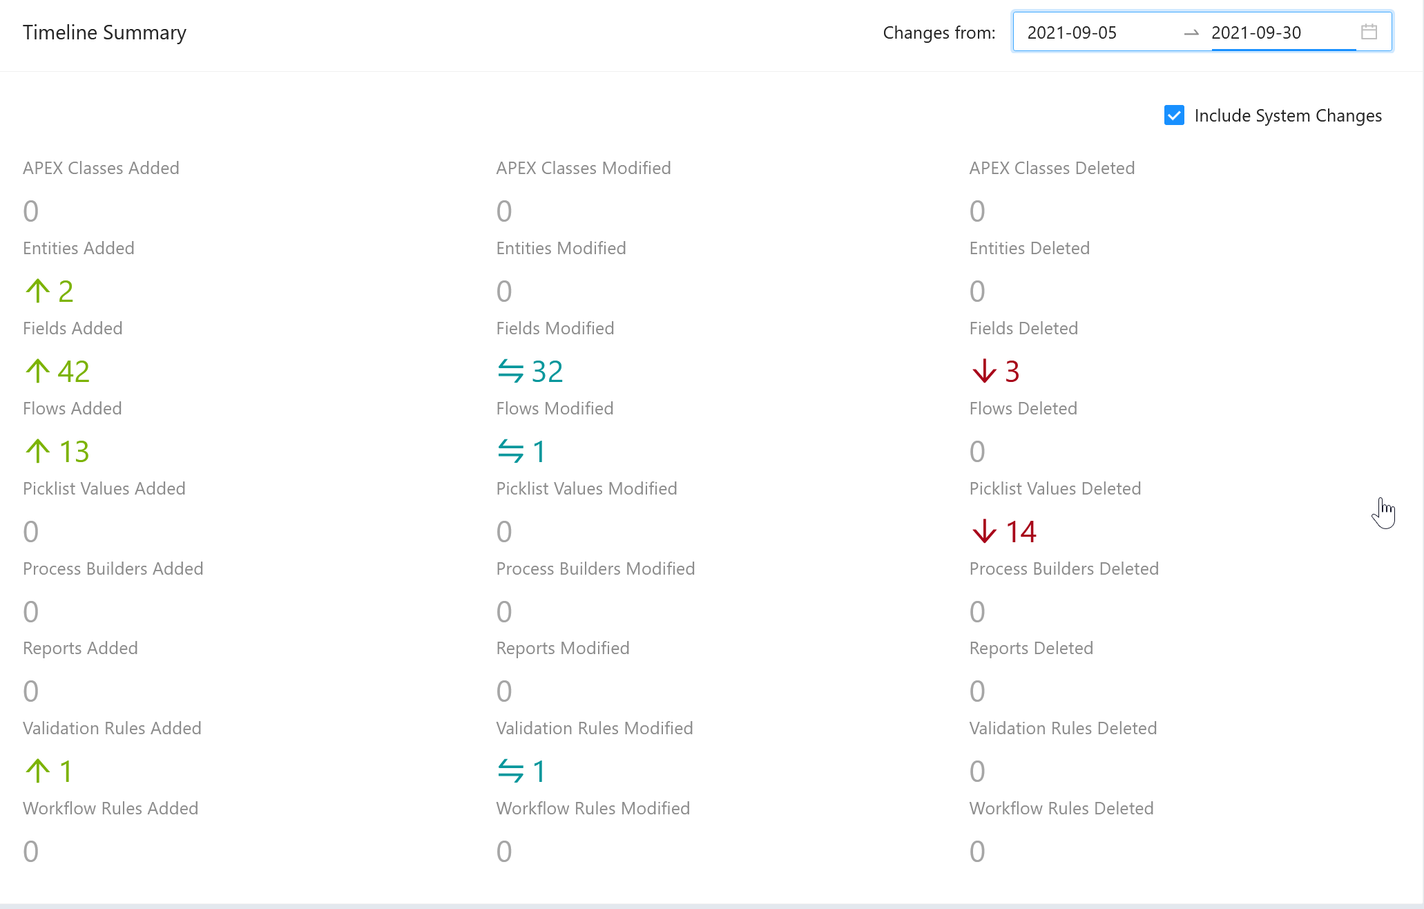Screen dimensions: 1424x909
Task: Click the up arrow next to Entities Added
Action: pyautogui.click(x=37, y=291)
